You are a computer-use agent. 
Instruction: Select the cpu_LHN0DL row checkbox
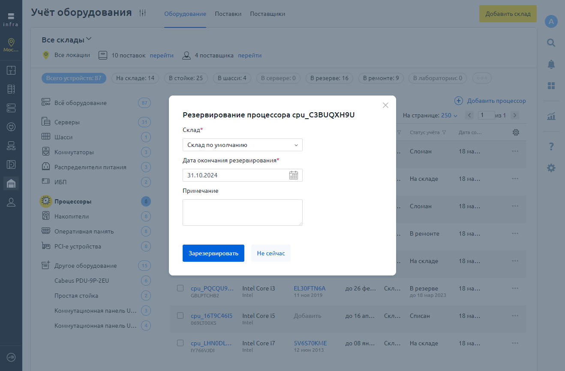[180, 343]
